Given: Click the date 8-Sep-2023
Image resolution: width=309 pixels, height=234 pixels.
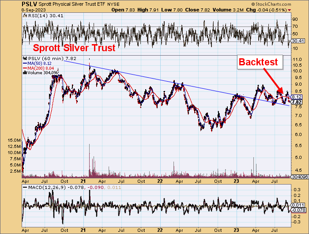Looking at the screenshot, I should tap(34, 10).
